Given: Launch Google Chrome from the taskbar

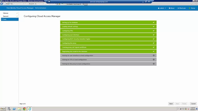Looking at the screenshot, I should (24, 109).
